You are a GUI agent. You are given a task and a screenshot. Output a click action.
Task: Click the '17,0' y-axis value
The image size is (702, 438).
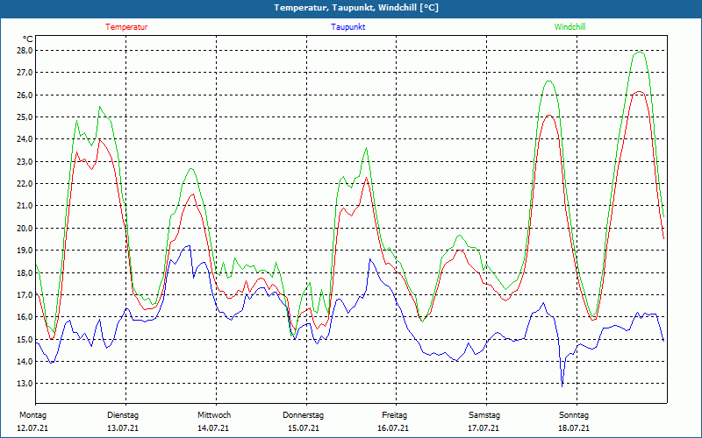(x=25, y=294)
